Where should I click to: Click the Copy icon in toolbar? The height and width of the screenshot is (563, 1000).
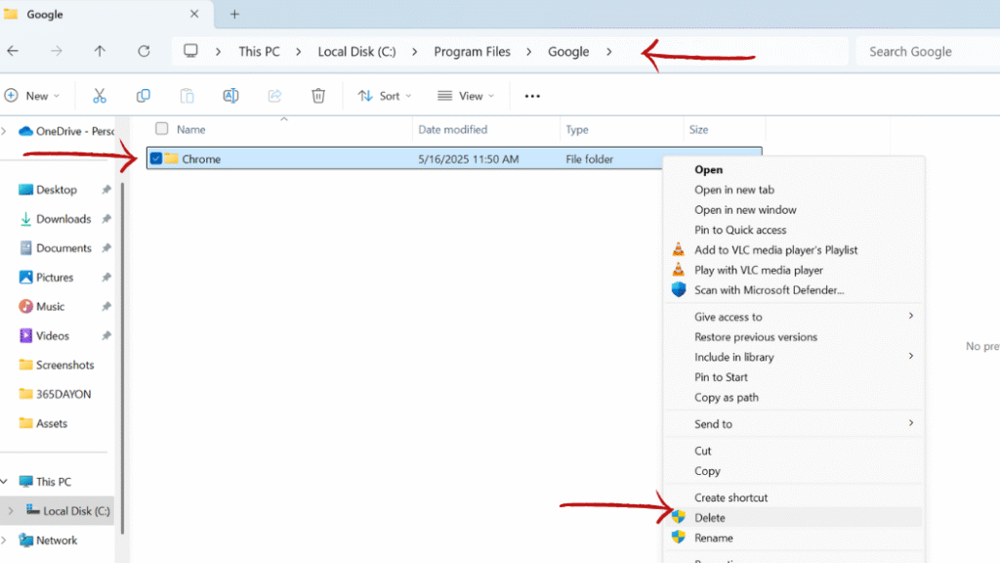point(143,96)
